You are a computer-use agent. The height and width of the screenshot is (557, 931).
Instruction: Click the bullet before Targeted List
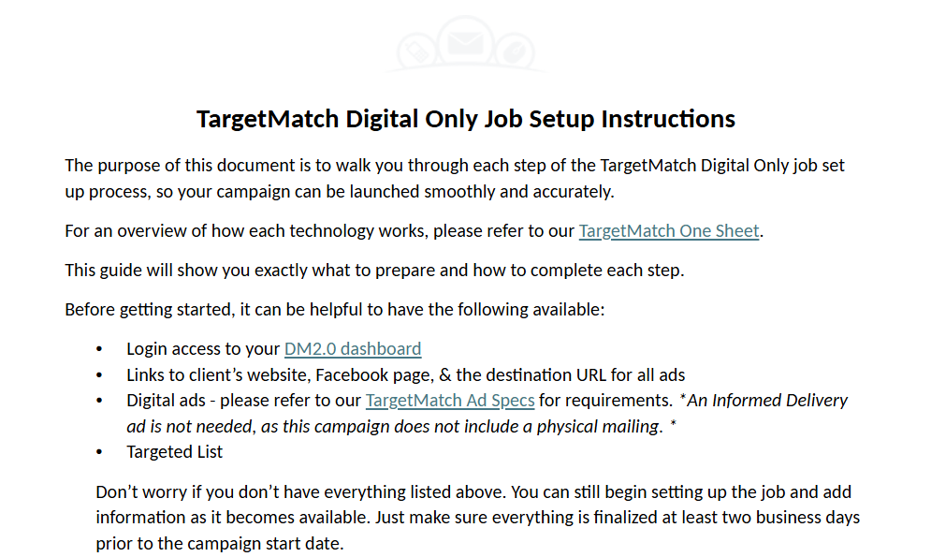tap(99, 452)
